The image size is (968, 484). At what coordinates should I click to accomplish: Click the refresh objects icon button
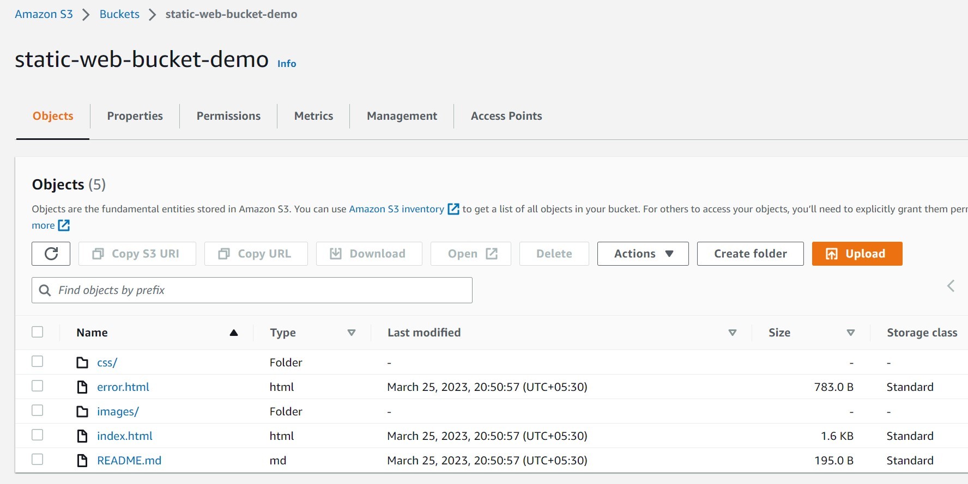(51, 254)
